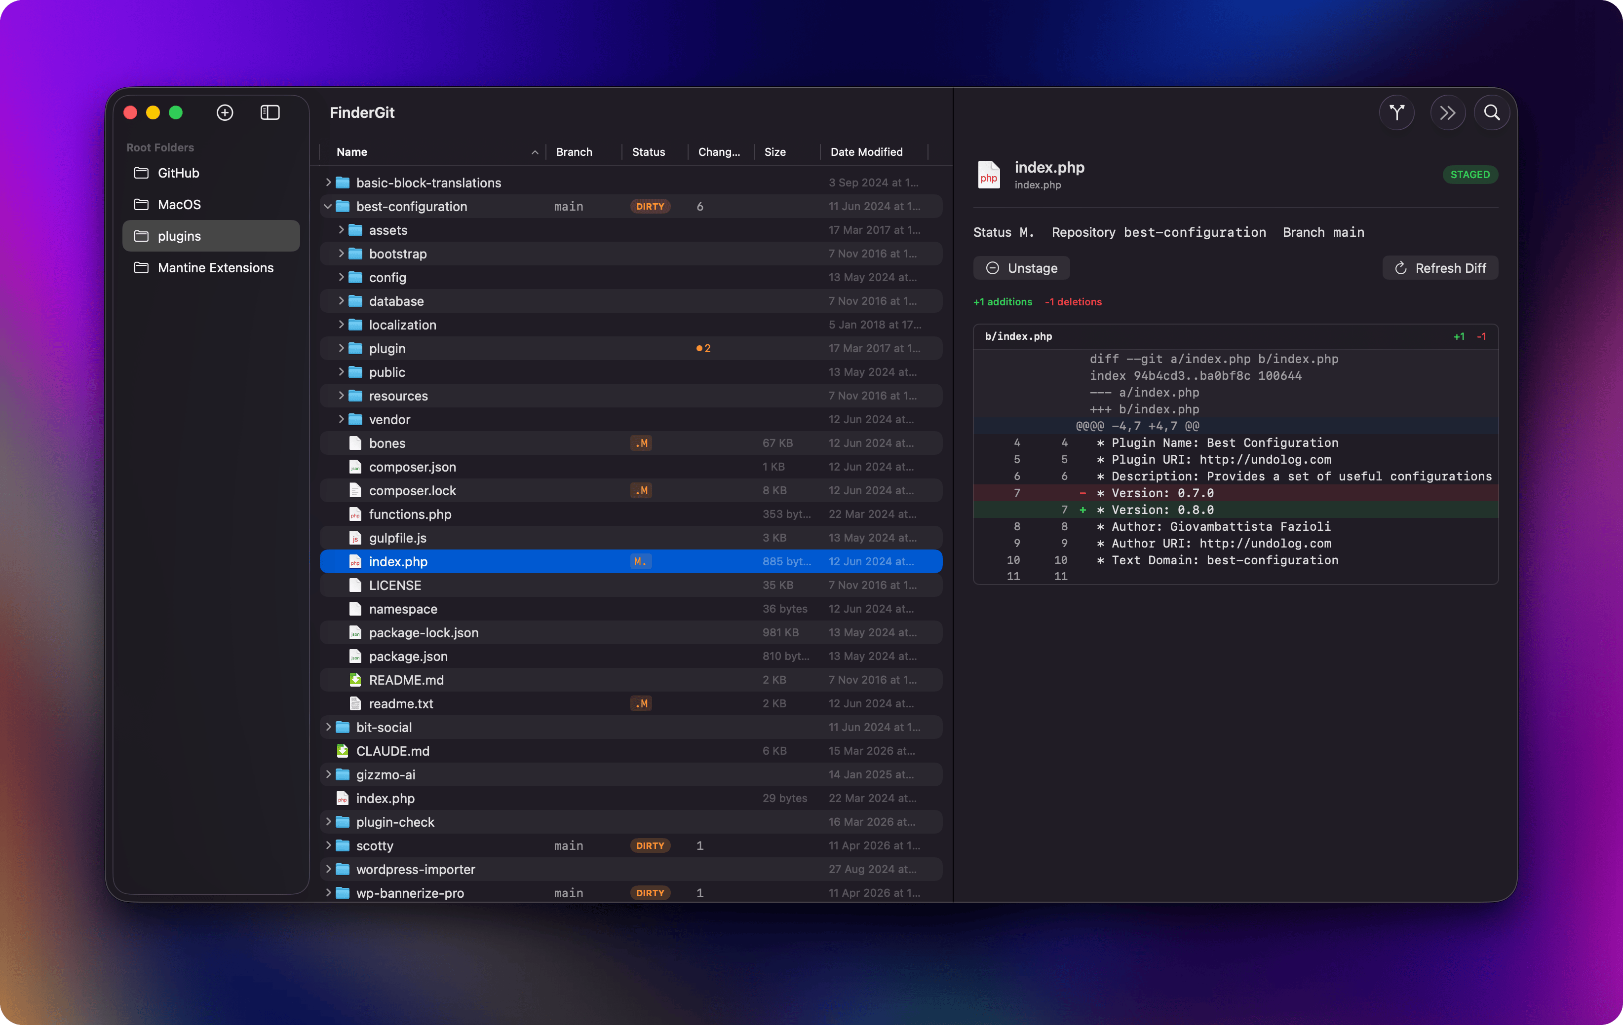
Task: Click the php file icon next to index.php title
Action: click(989, 175)
